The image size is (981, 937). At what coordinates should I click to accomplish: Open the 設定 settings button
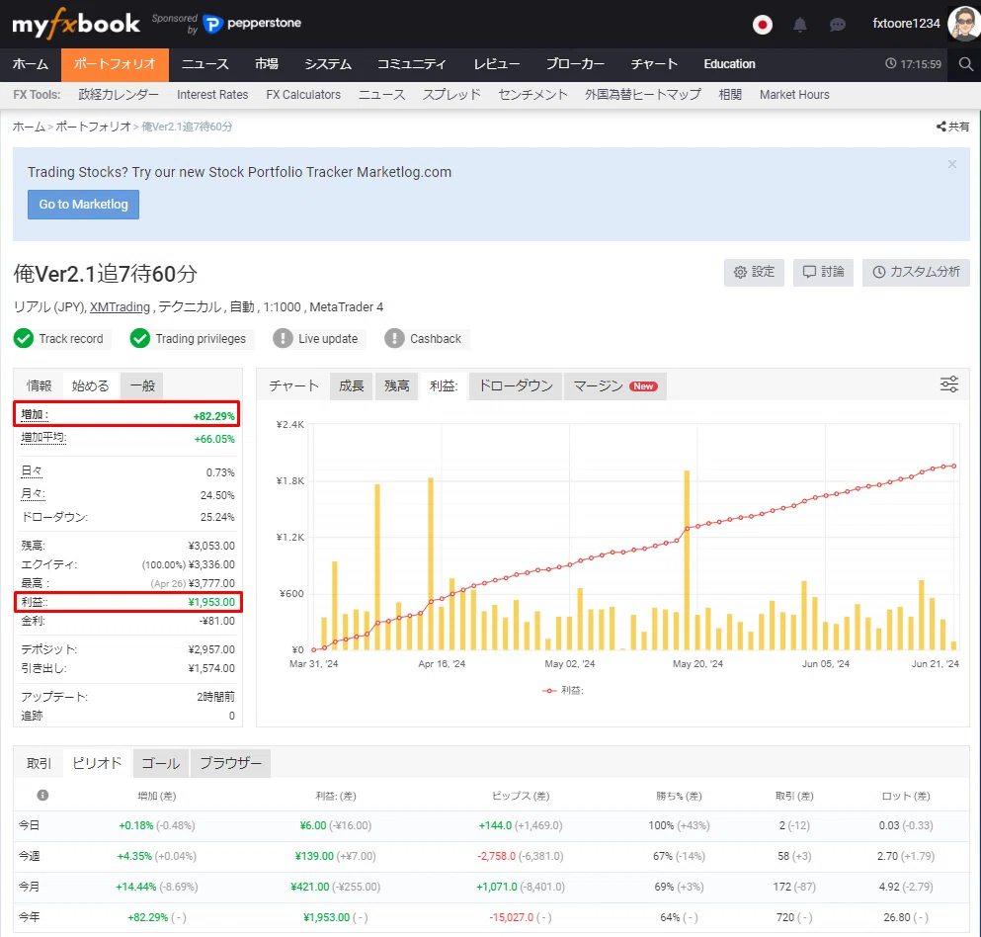pos(754,272)
